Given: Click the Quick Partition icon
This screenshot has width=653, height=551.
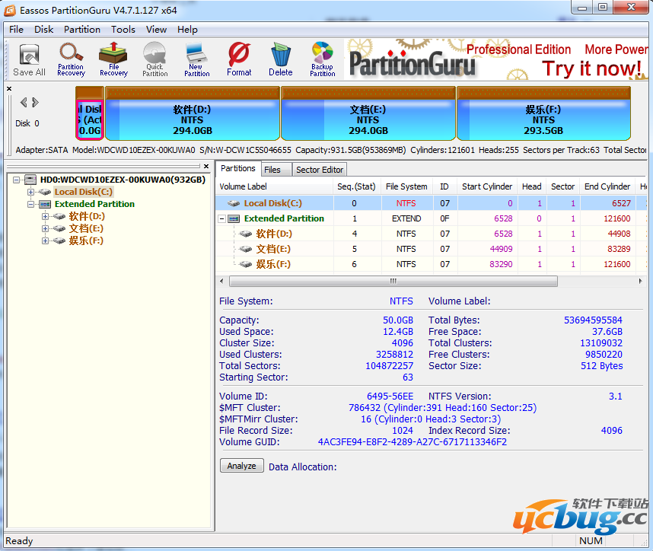Looking at the screenshot, I should coord(154,59).
